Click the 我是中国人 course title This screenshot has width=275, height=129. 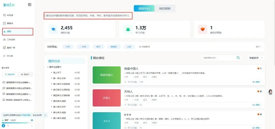tap(131, 69)
